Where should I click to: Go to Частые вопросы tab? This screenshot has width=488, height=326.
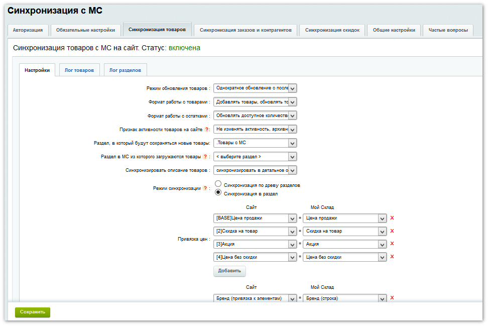coord(447,30)
